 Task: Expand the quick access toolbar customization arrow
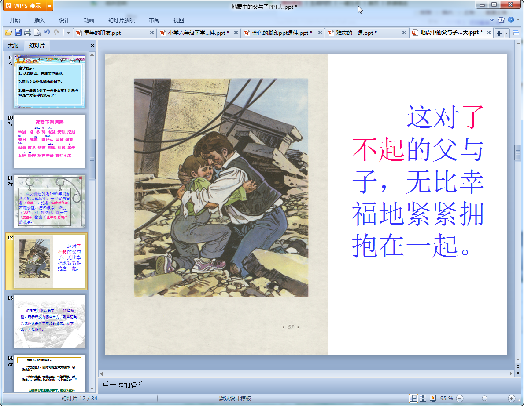tap(68, 33)
